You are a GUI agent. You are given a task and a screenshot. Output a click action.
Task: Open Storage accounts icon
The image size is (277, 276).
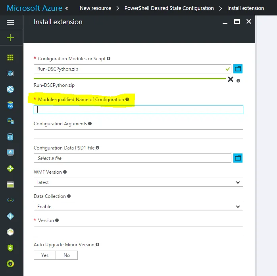[10, 184]
